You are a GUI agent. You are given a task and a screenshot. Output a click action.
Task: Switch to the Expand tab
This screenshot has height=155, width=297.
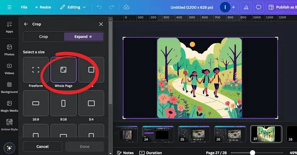[84, 37]
